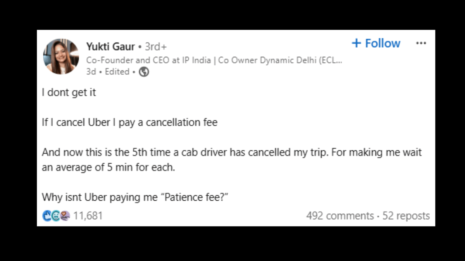Viewport: 465px width, 261px height.
Task: Show the 52 reposts list
Action: pos(406,216)
